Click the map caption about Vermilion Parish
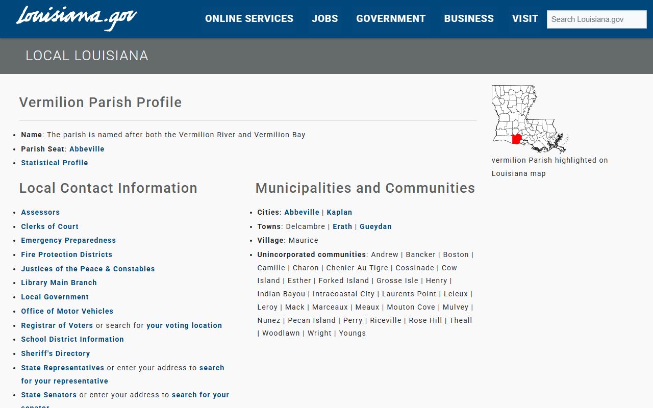Viewport: 653px width, 408px height. [x=550, y=167]
